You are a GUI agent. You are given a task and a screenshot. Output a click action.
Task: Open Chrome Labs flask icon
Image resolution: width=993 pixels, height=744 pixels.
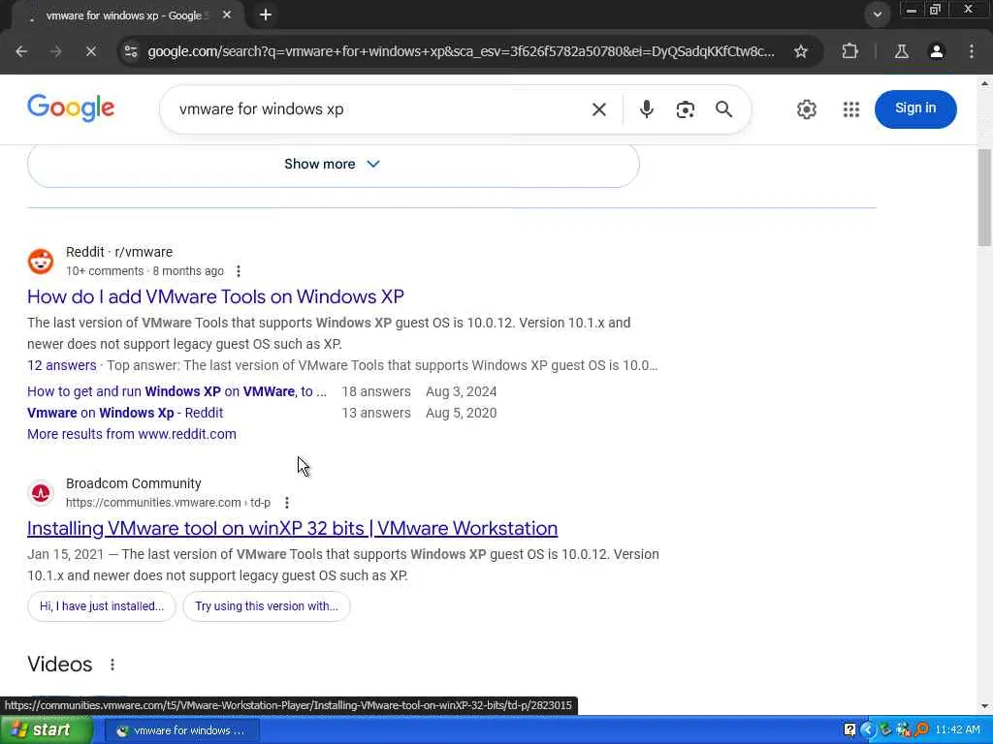pos(901,51)
